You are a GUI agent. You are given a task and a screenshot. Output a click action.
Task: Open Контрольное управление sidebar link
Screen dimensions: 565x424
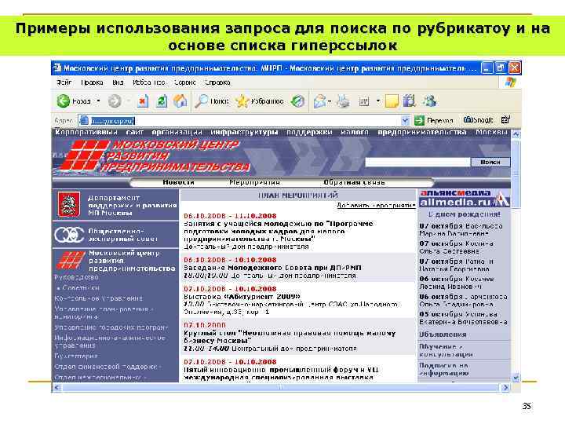click(98, 298)
